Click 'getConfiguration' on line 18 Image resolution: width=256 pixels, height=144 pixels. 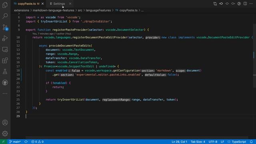point(126,70)
